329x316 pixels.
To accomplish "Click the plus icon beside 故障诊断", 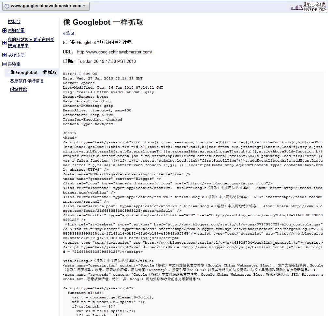I will [x=4, y=55].
